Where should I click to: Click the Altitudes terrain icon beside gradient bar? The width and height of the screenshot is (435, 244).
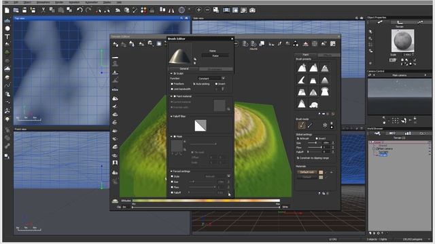click(x=115, y=201)
